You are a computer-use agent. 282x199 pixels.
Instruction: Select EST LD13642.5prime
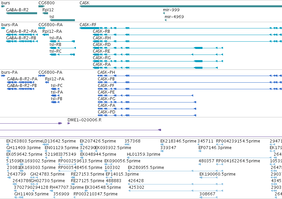[59, 141]
